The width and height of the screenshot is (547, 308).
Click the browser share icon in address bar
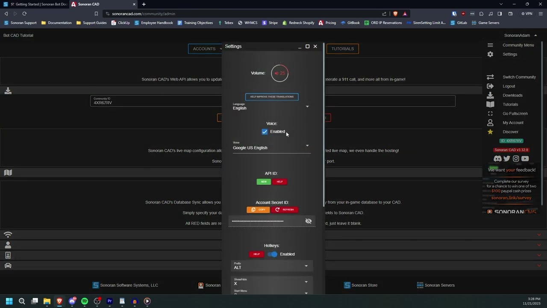384,14
